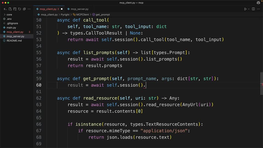
Task: Click the New Folder icon in explorer
Action: [15, 9]
